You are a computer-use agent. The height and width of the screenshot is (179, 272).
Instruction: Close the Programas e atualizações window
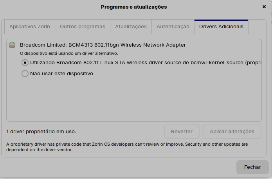(264, 7)
